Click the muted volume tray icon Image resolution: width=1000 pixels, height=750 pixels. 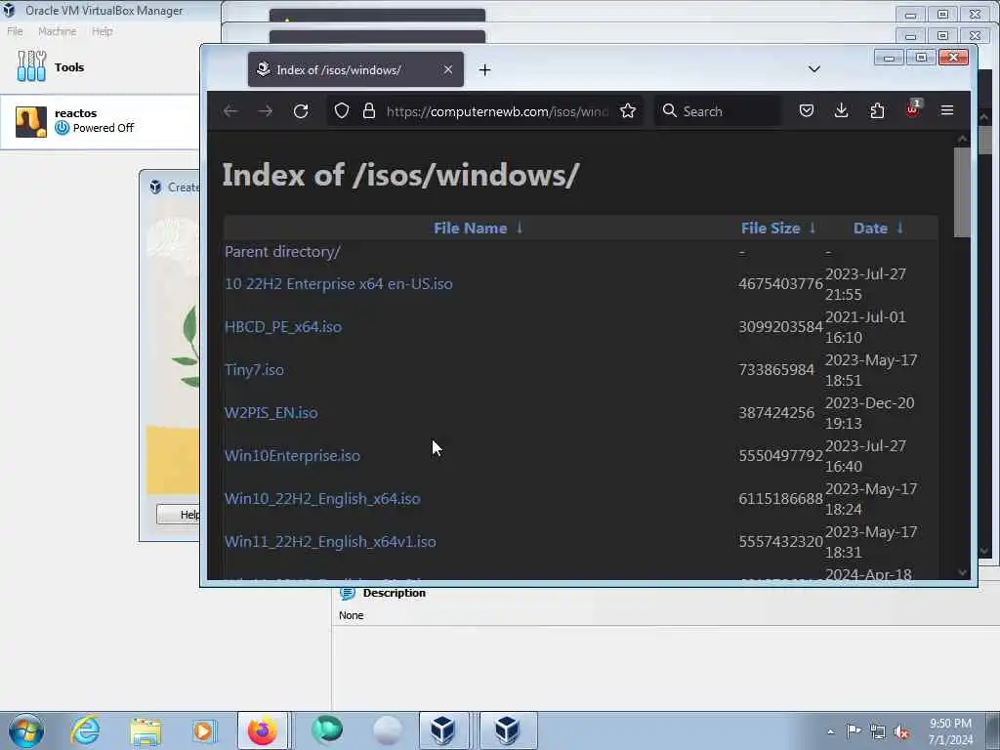click(901, 732)
